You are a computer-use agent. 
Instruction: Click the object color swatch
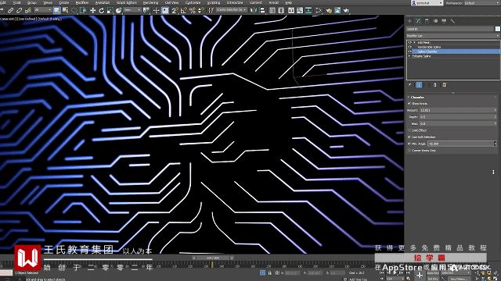point(498,29)
